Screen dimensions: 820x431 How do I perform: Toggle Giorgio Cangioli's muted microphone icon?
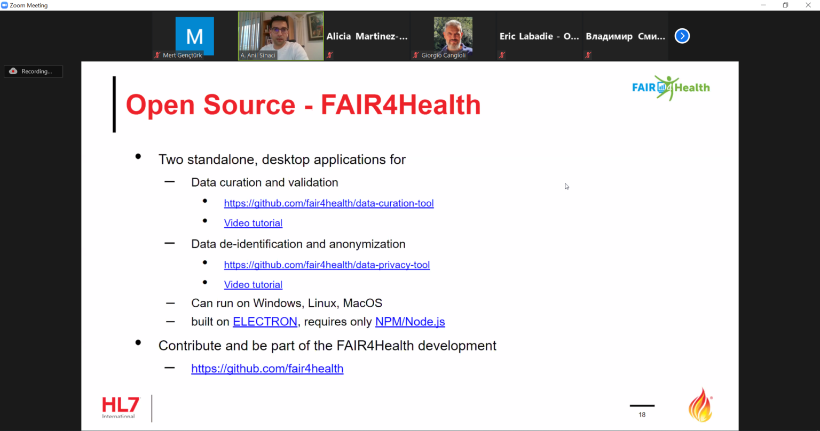[415, 55]
